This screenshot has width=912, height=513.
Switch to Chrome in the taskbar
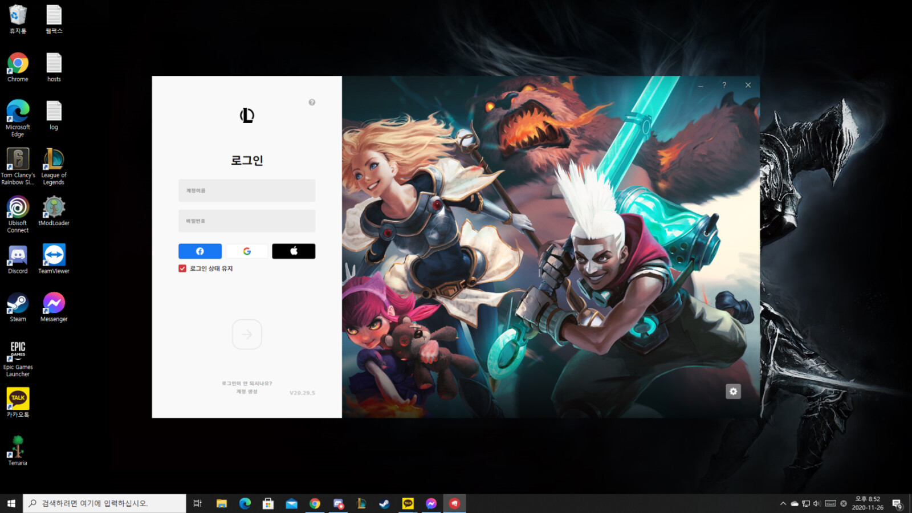pos(315,503)
